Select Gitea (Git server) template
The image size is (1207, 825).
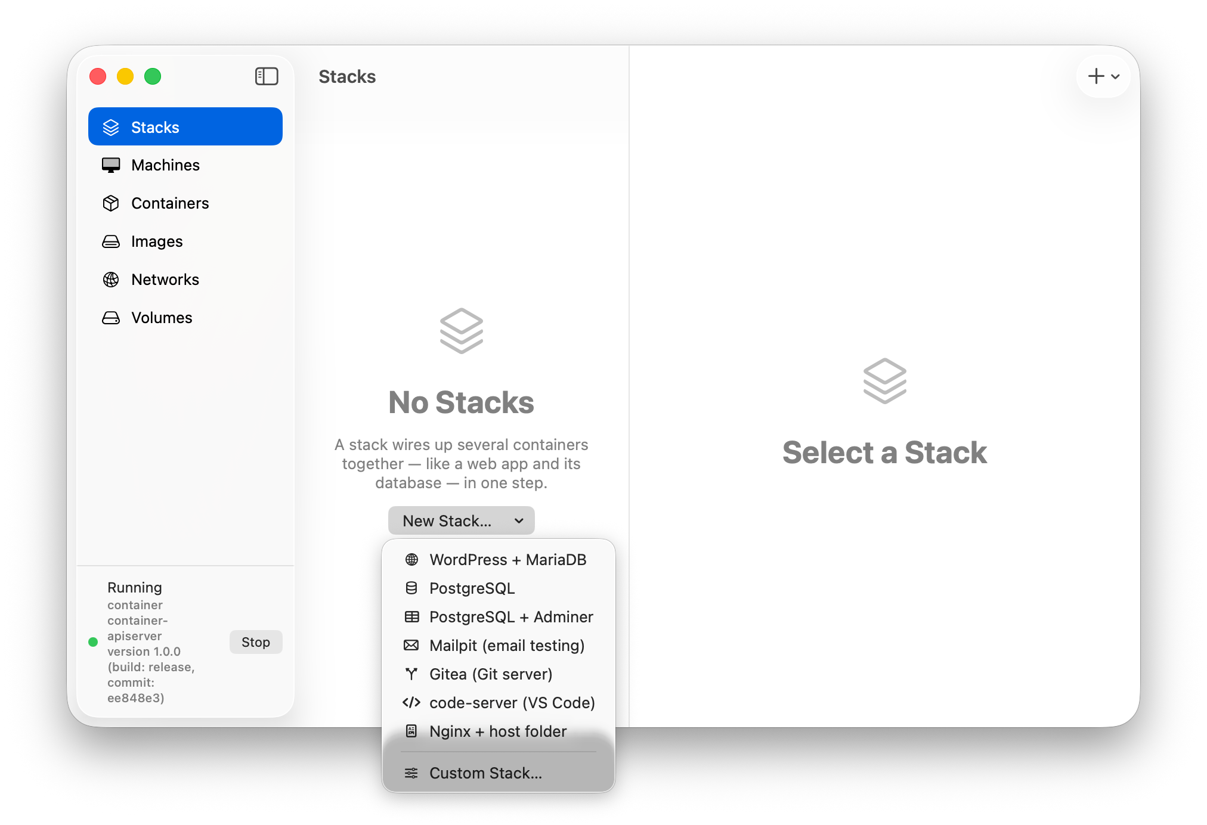click(499, 674)
